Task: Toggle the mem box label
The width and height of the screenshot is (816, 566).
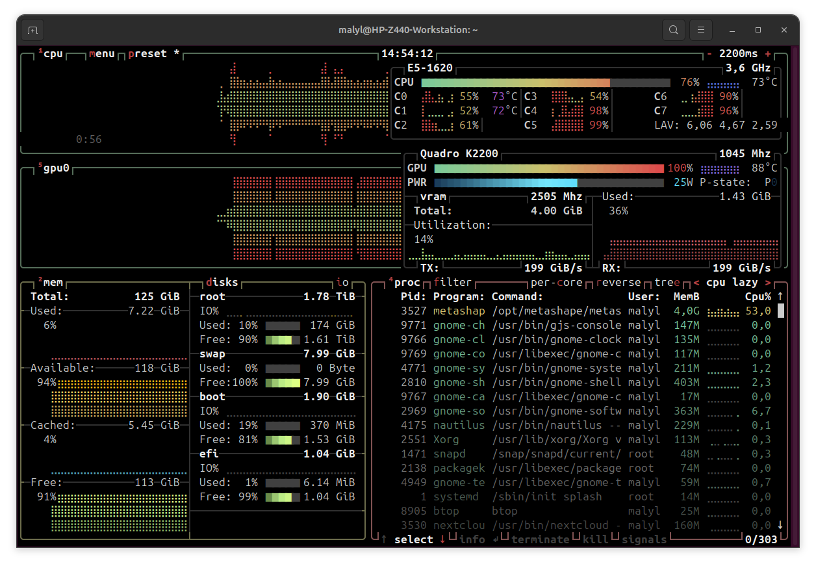Action: [50, 282]
